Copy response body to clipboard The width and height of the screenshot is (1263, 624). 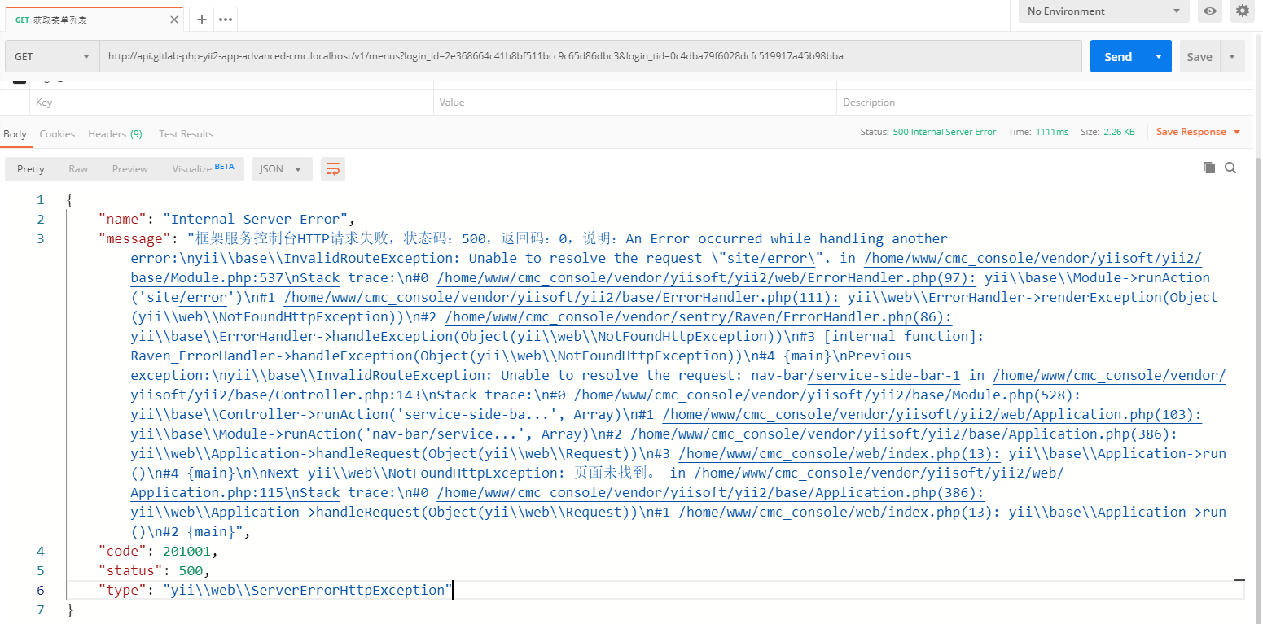click(x=1209, y=168)
